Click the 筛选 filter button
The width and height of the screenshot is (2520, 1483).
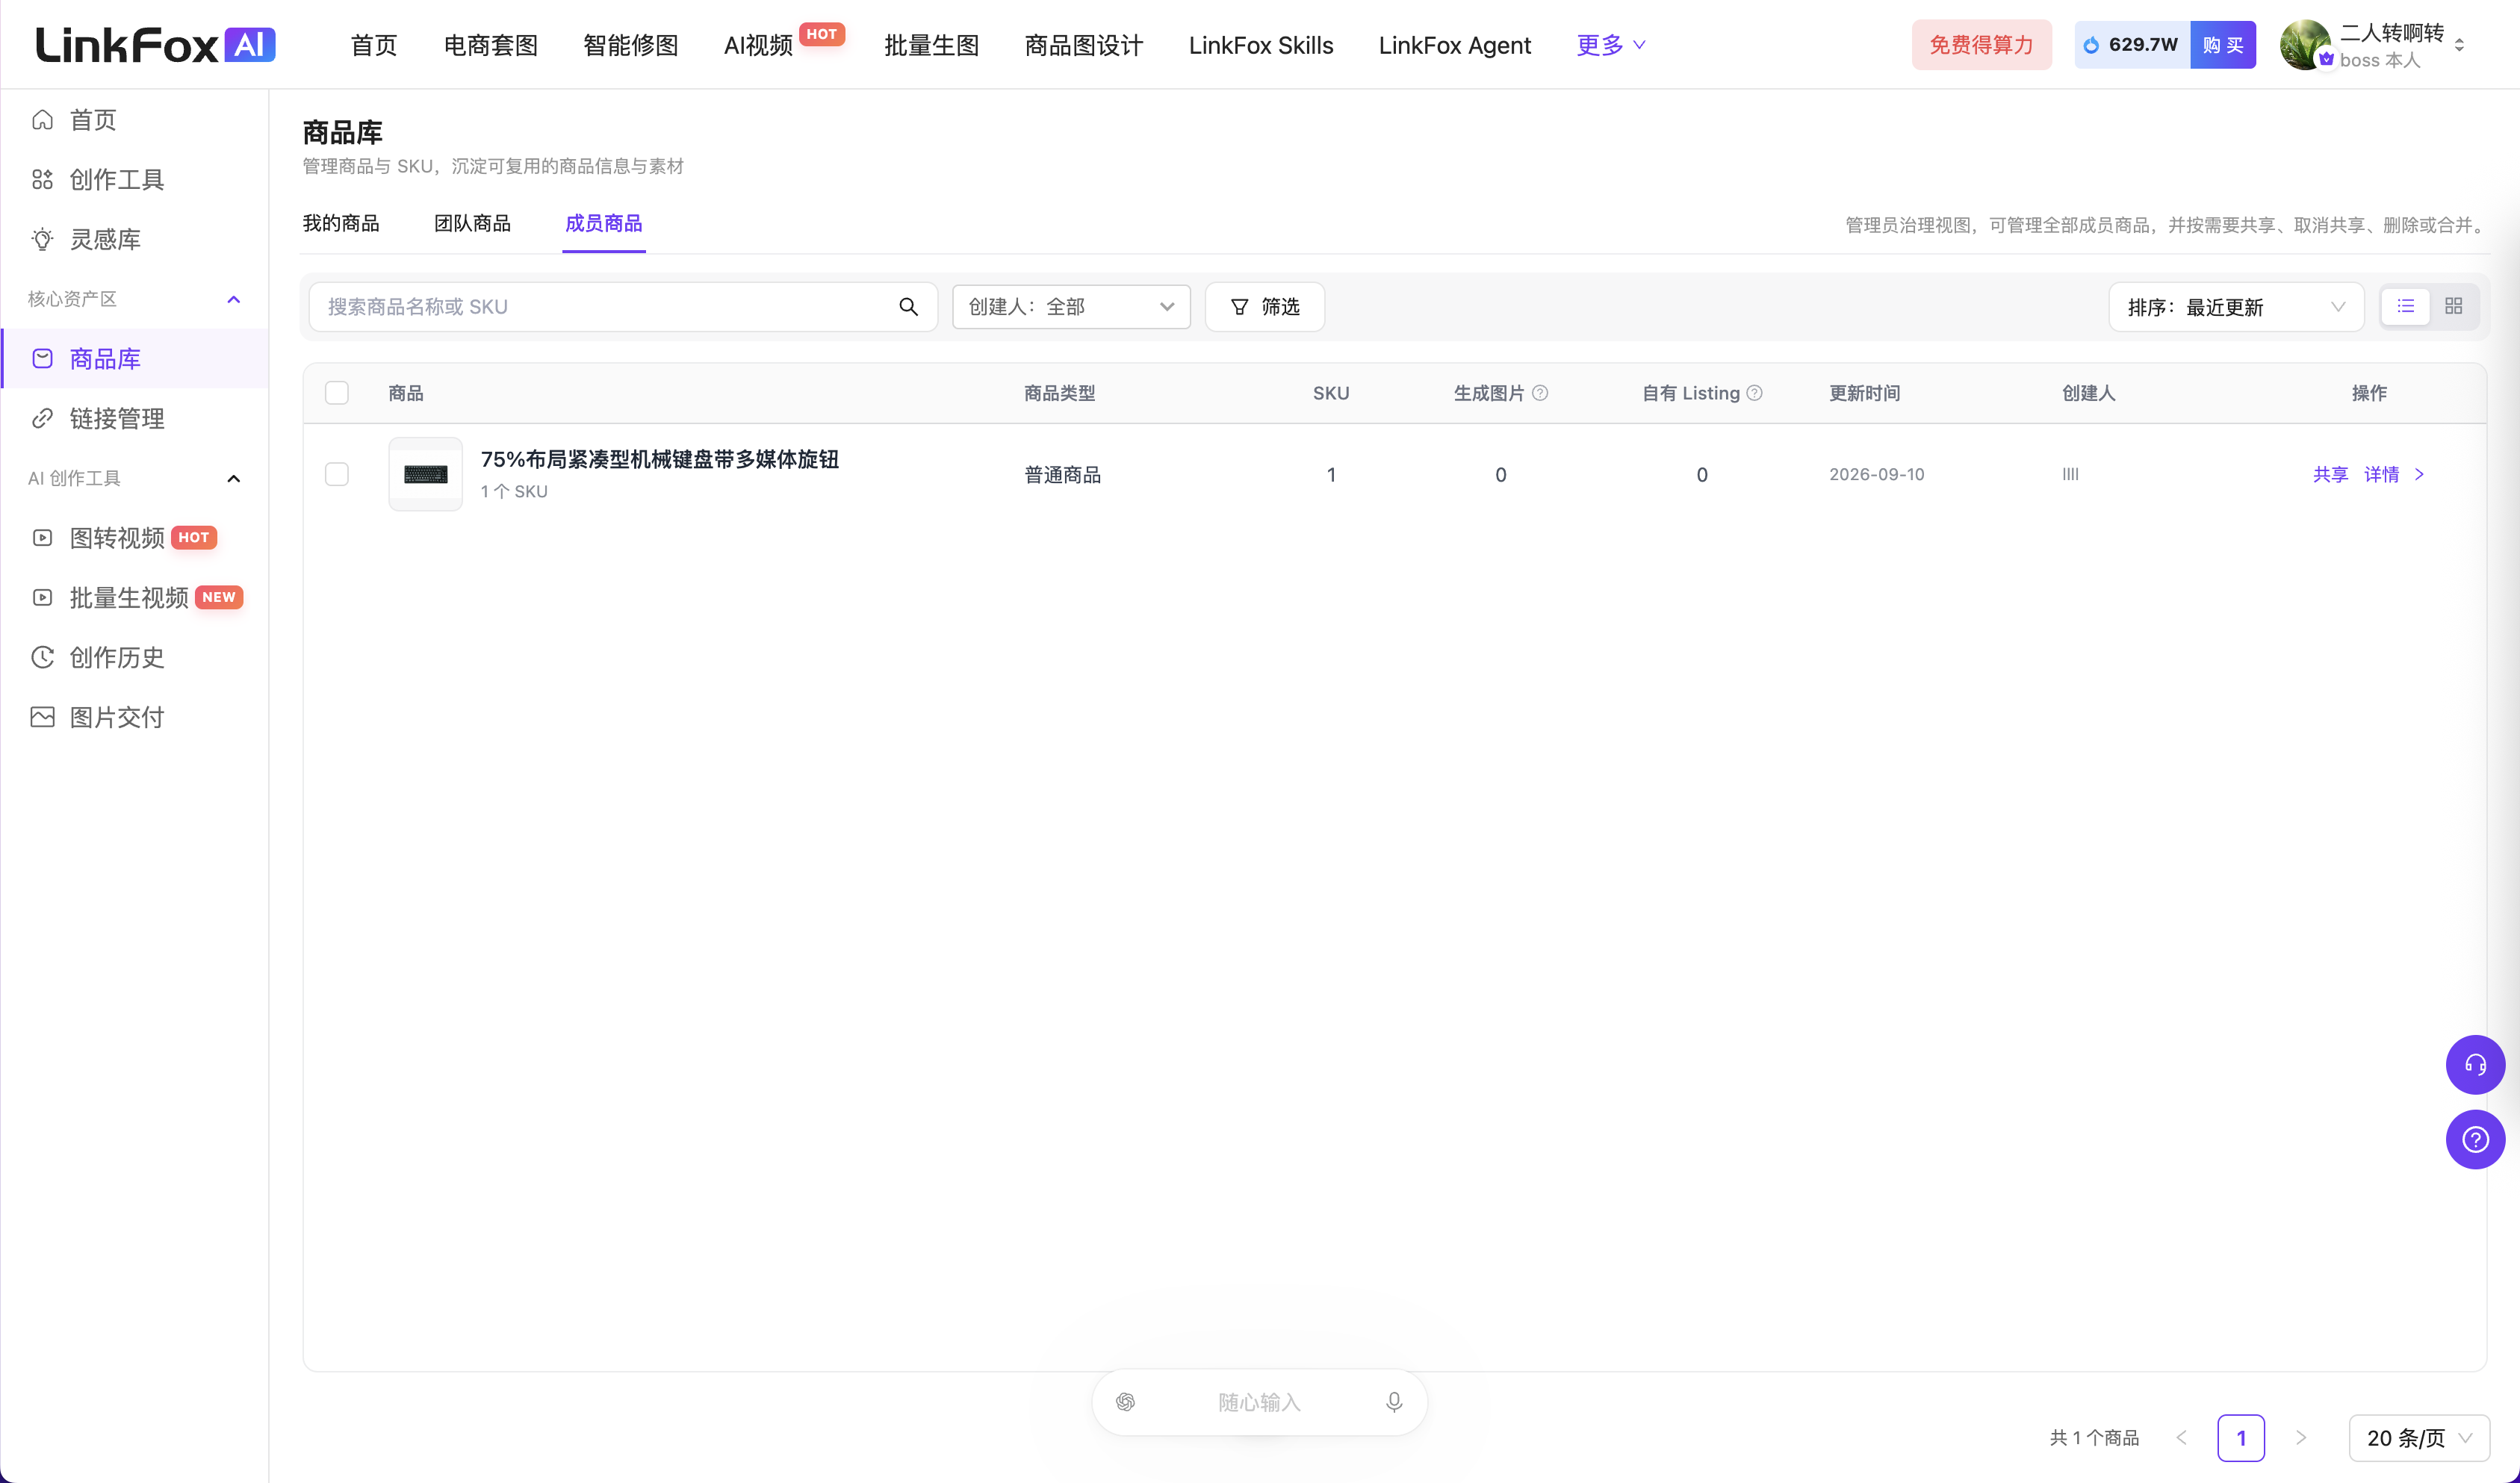pos(1264,307)
